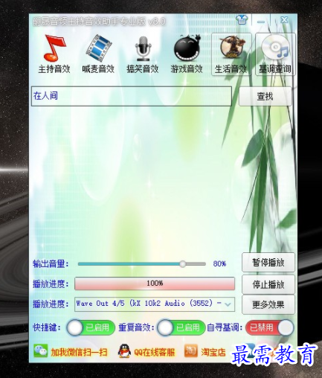Open the 生活音效 category
This screenshot has height=378, width=322.
[x=231, y=54]
